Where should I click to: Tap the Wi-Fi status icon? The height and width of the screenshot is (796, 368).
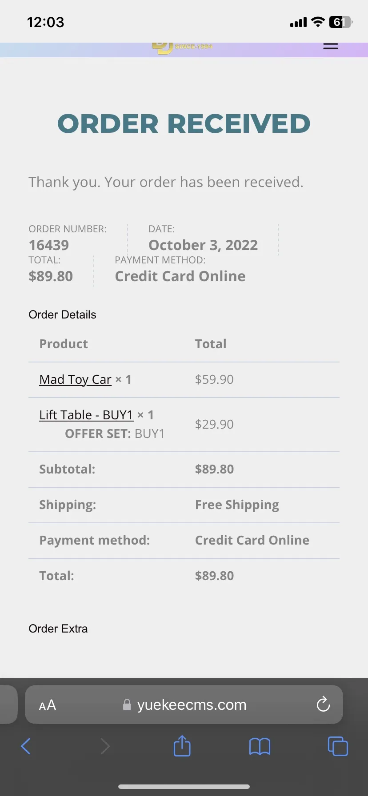318,22
